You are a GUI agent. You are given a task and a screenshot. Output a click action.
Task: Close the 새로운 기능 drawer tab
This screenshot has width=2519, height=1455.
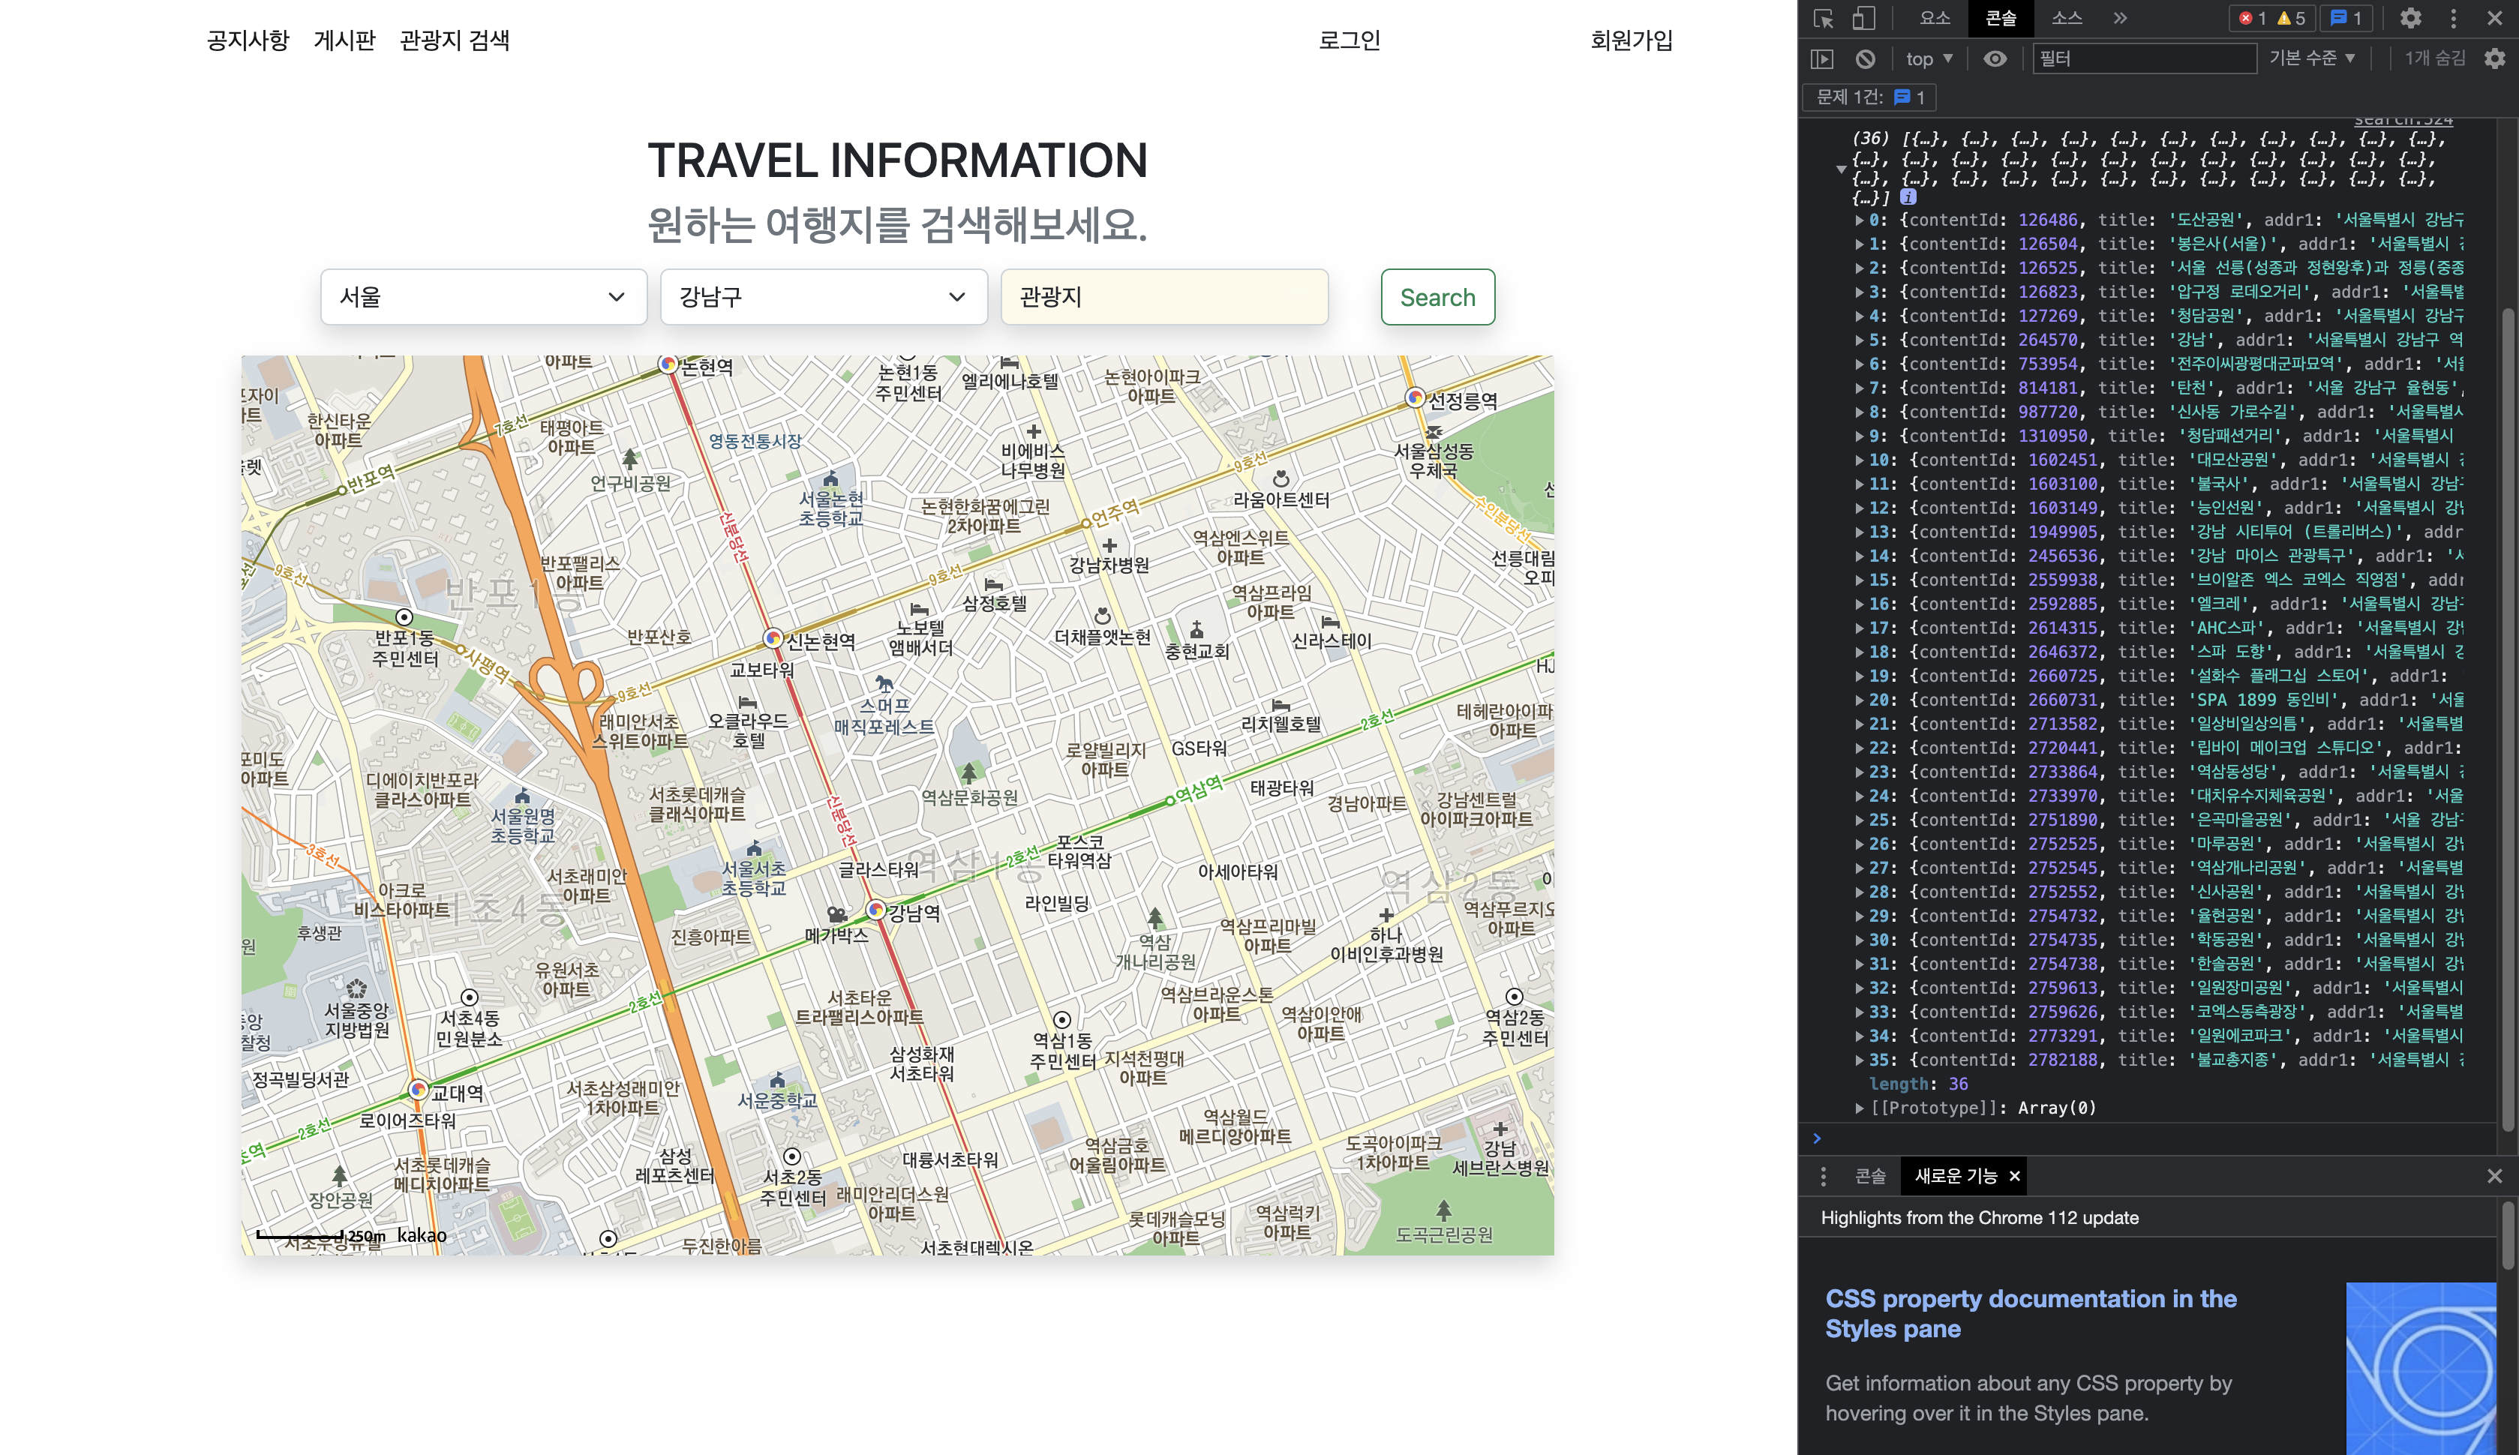2016,1176
